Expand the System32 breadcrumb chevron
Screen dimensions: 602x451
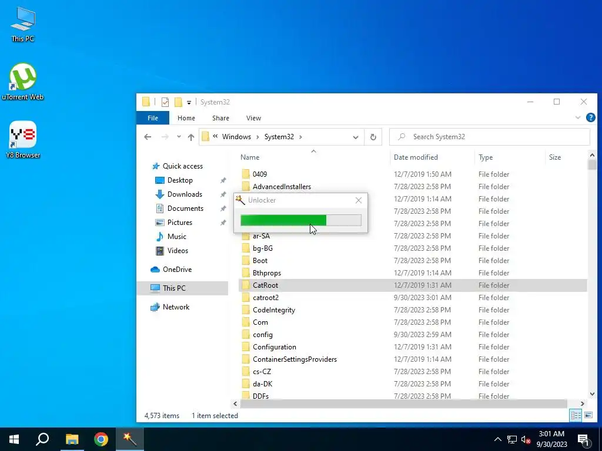tap(300, 137)
